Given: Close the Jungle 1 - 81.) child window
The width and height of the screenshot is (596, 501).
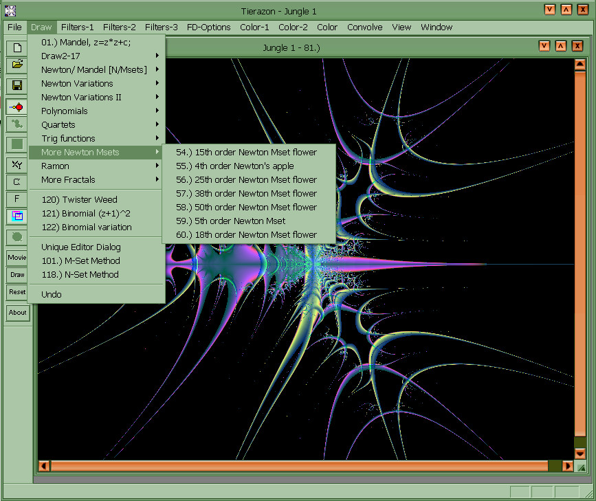Looking at the screenshot, I should coord(577,46).
